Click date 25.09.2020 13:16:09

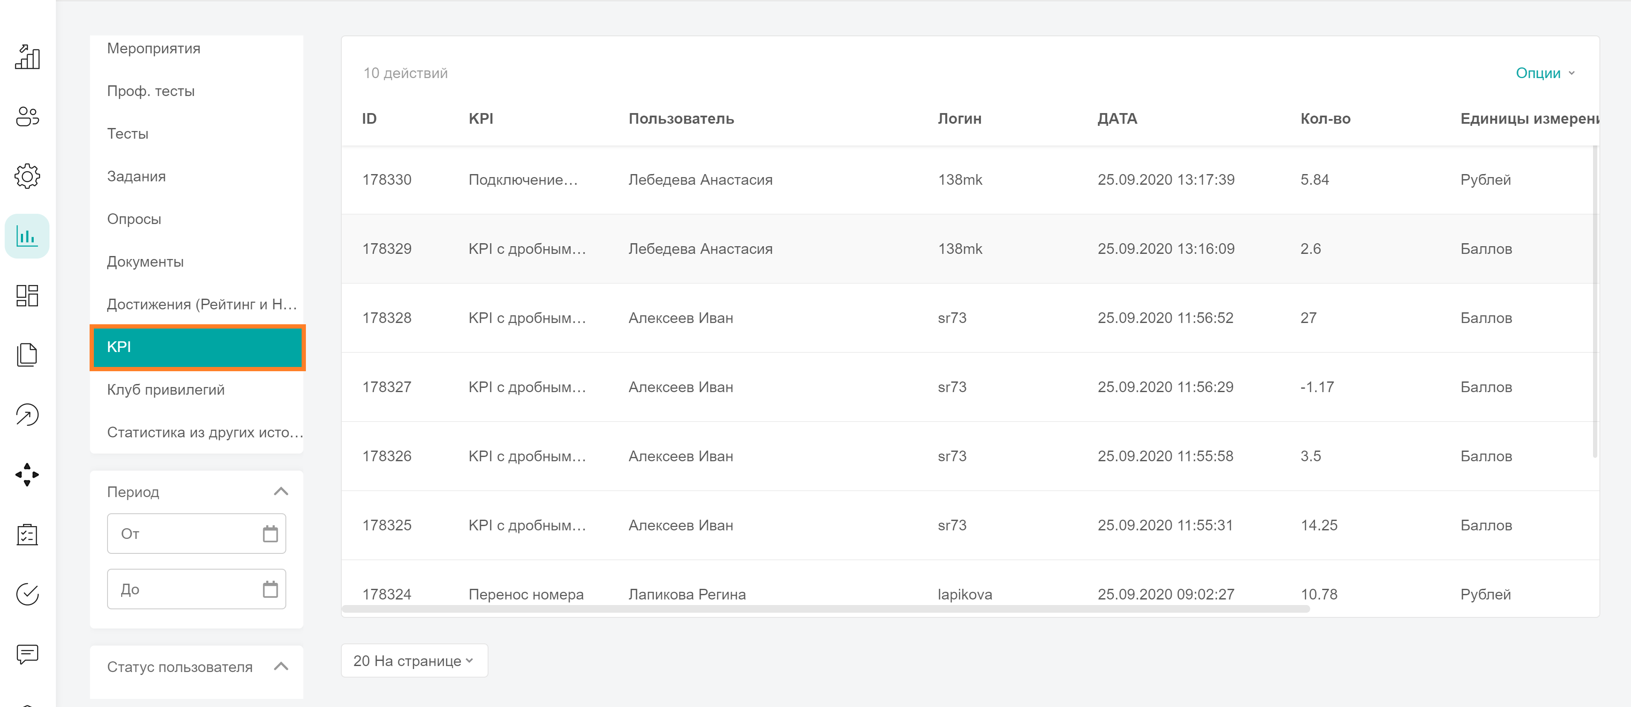[x=1166, y=249]
